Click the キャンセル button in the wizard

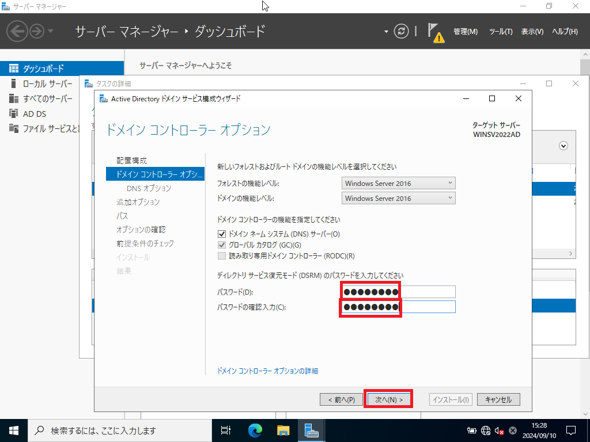[498, 399]
